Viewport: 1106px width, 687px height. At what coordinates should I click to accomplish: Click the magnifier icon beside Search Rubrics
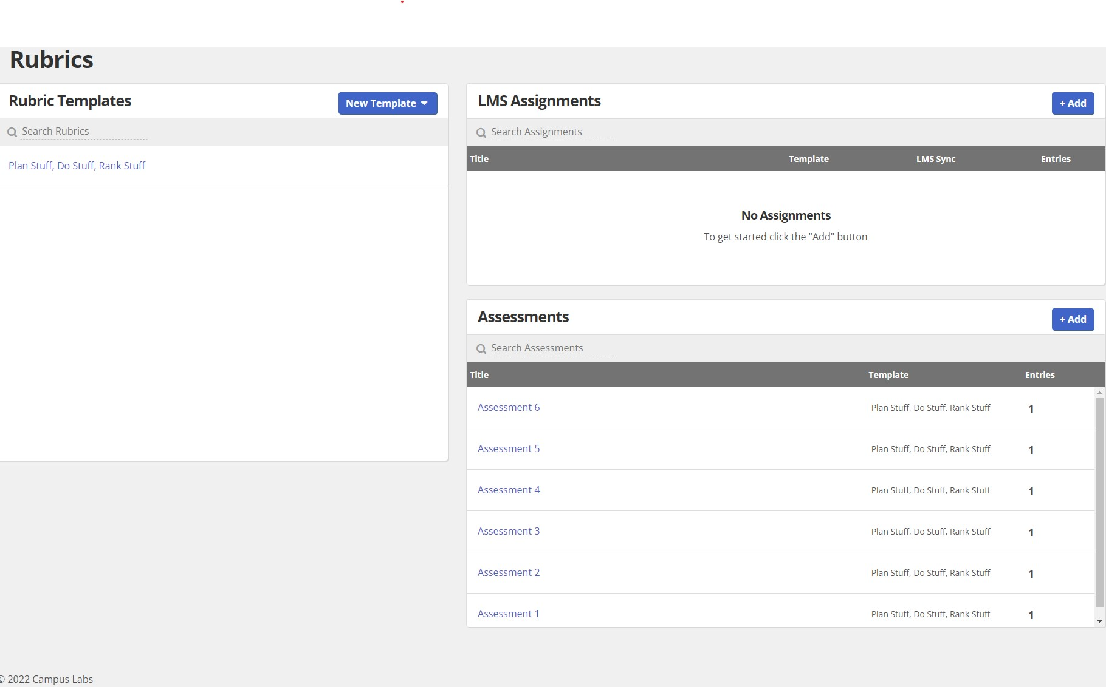click(x=12, y=132)
